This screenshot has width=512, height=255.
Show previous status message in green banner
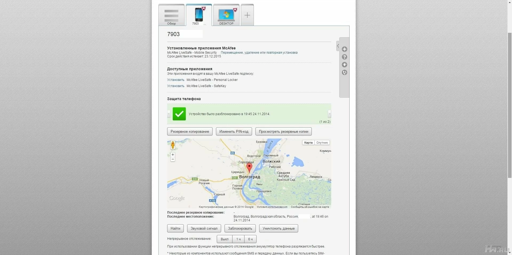pyautogui.click(x=169, y=114)
